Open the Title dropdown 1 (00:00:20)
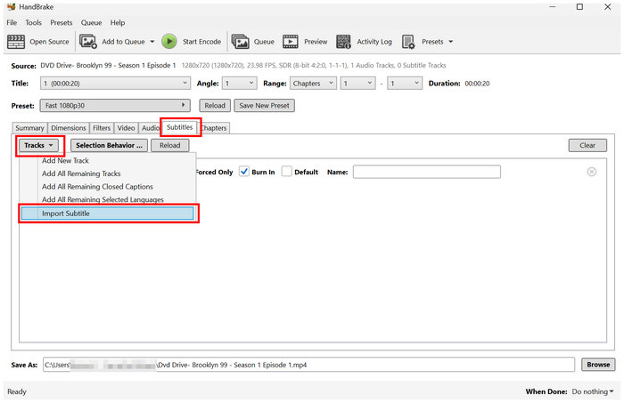 point(115,84)
